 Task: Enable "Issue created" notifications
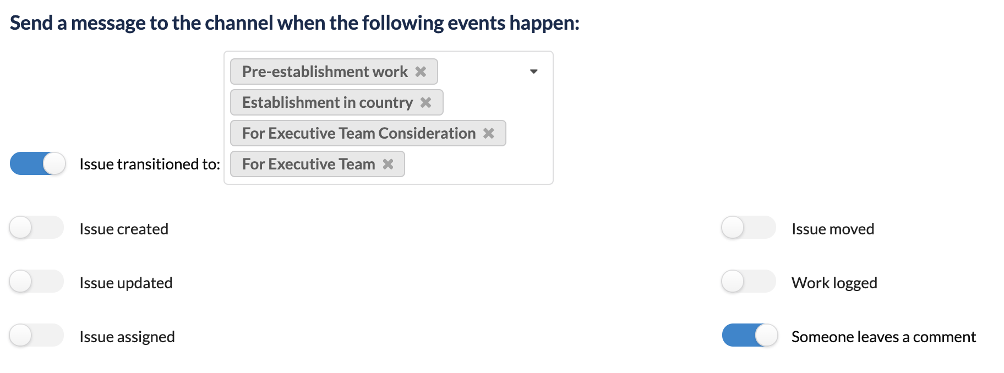pyautogui.click(x=36, y=228)
